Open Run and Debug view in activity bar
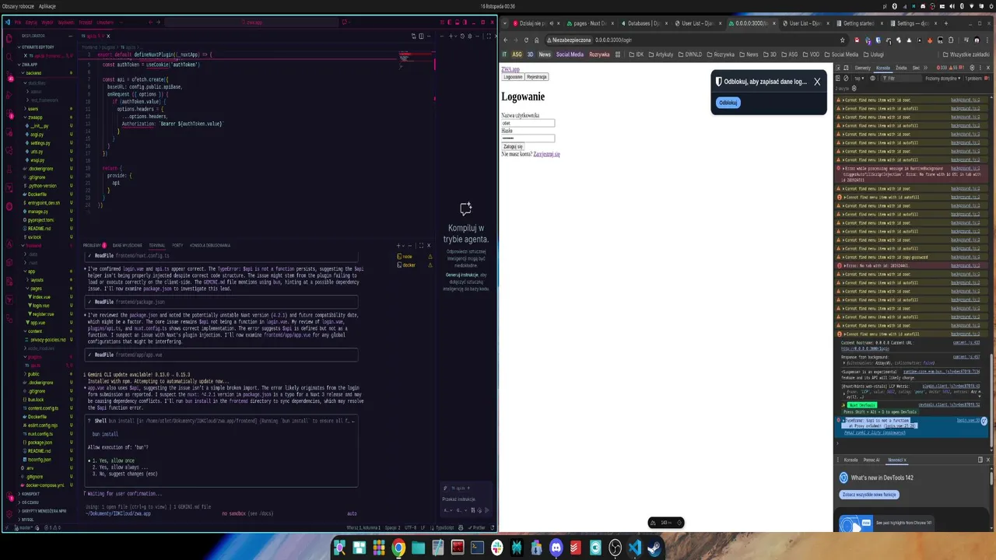This screenshot has height=560, width=996. pyautogui.click(x=9, y=95)
